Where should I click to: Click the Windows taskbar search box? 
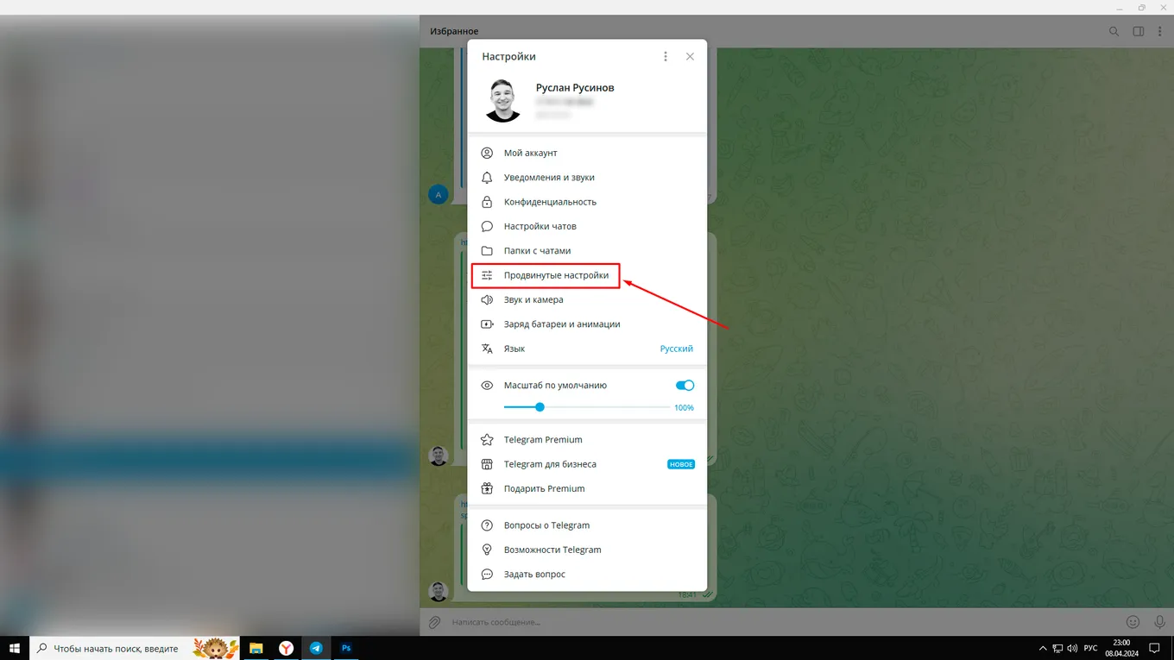(135, 648)
